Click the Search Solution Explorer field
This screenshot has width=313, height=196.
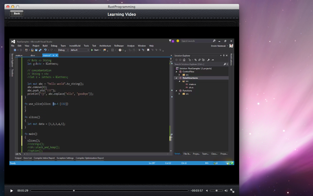click(x=199, y=64)
